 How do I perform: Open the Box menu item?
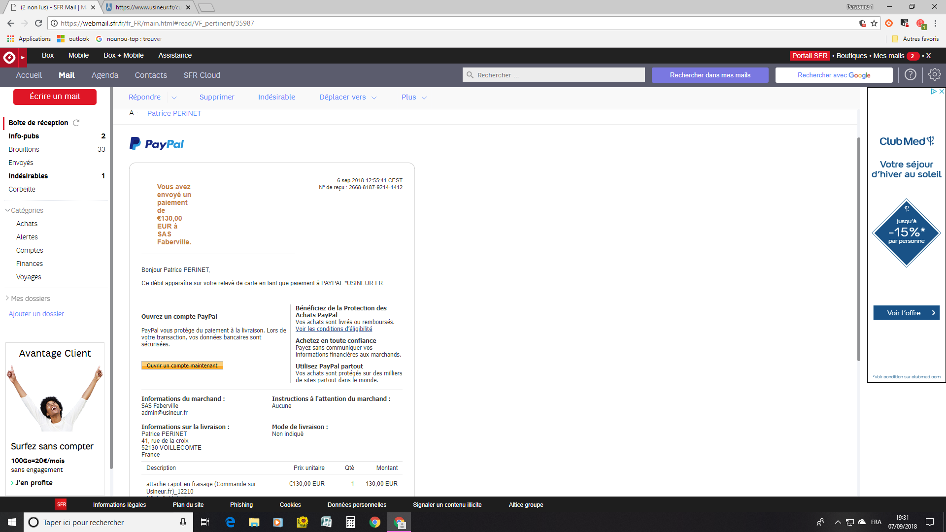[48, 55]
